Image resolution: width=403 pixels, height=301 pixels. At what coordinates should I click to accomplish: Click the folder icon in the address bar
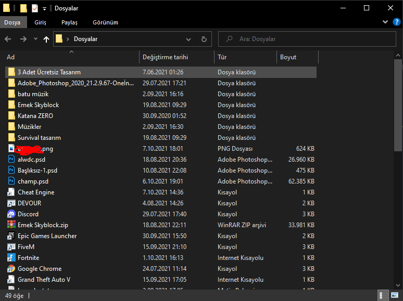point(59,39)
